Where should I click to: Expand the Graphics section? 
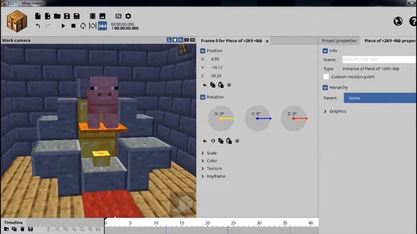coord(325,111)
